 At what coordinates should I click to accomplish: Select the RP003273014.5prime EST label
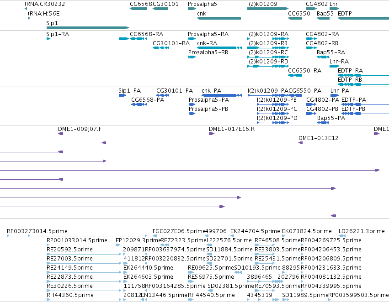[37, 231]
